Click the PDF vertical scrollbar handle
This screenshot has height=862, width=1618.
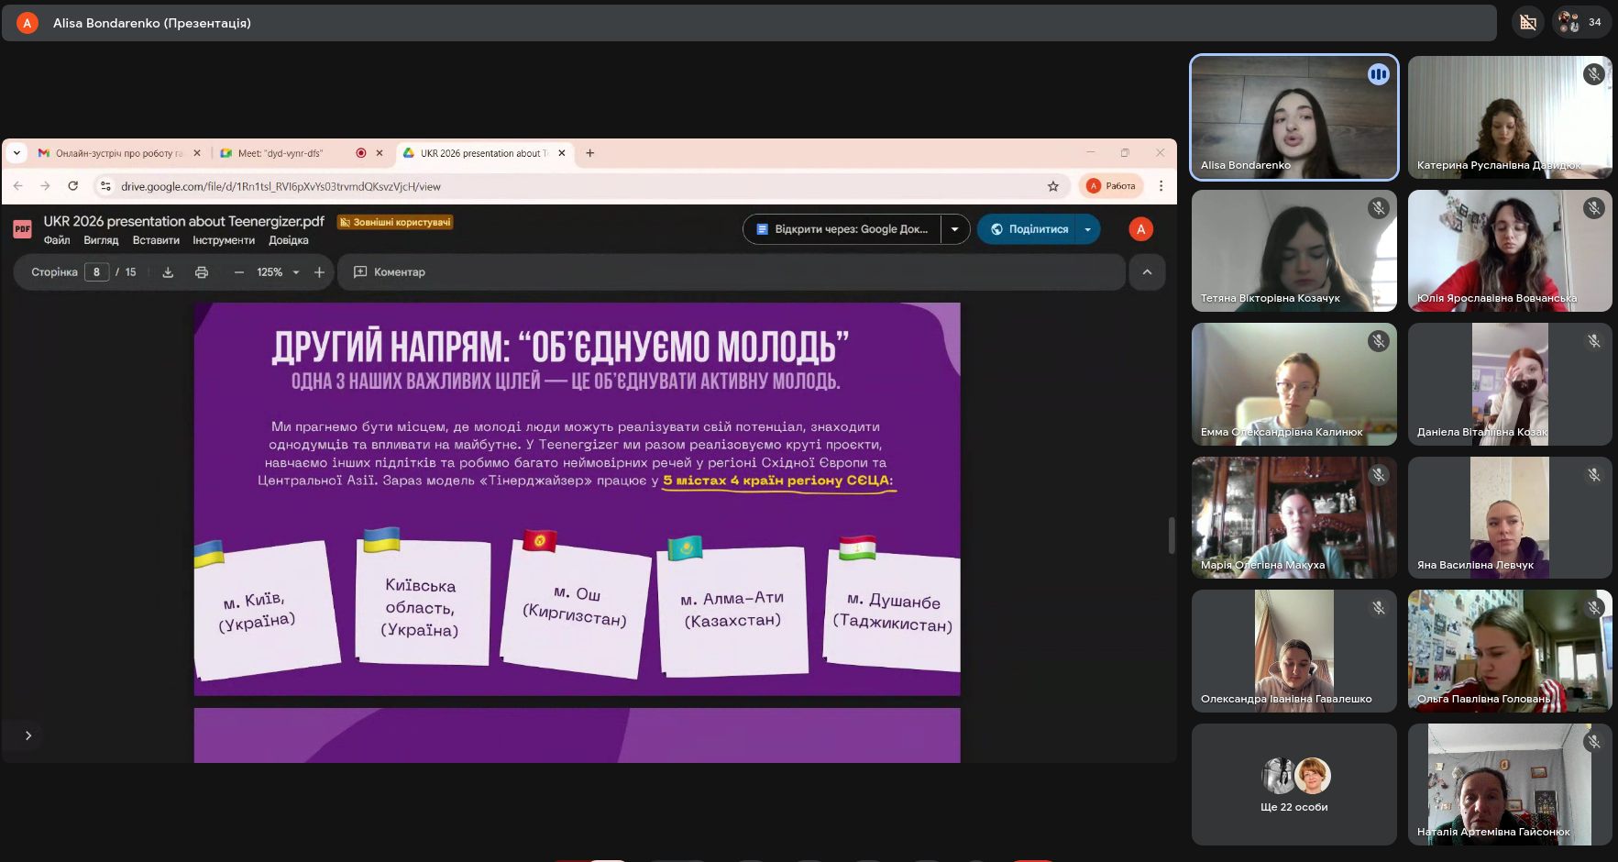[1172, 536]
